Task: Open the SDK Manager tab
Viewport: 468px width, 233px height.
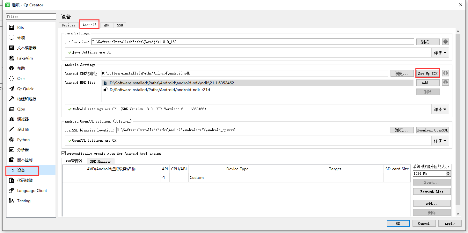Action: click(100, 161)
